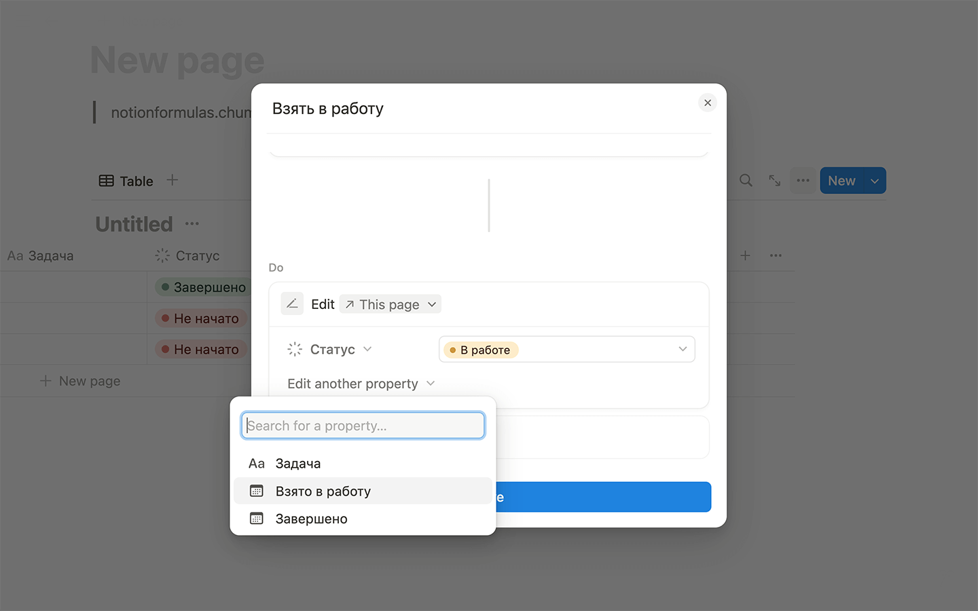
Task: Click the Статус spinner icon in dialog
Action: [x=295, y=349]
